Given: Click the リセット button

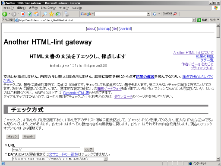Looking at the screenshot, I should pyautogui.click(x=28, y=137).
